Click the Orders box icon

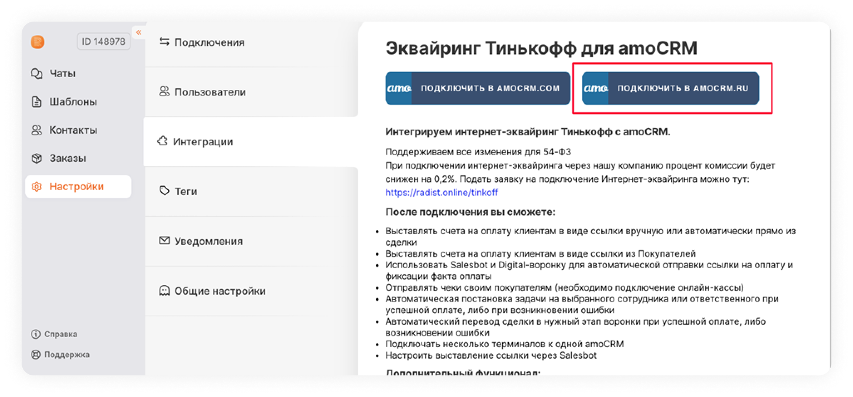pyautogui.click(x=37, y=158)
